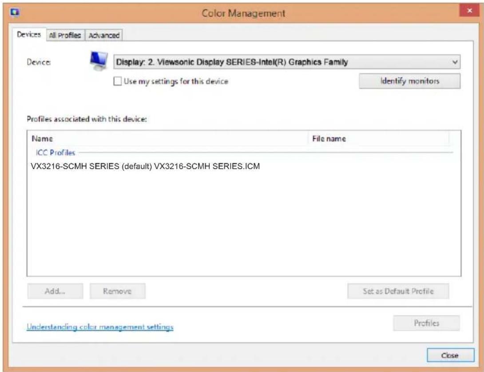This screenshot has width=484, height=372.
Task: Close the Color Management window with X
Action: (x=469, y=11)
